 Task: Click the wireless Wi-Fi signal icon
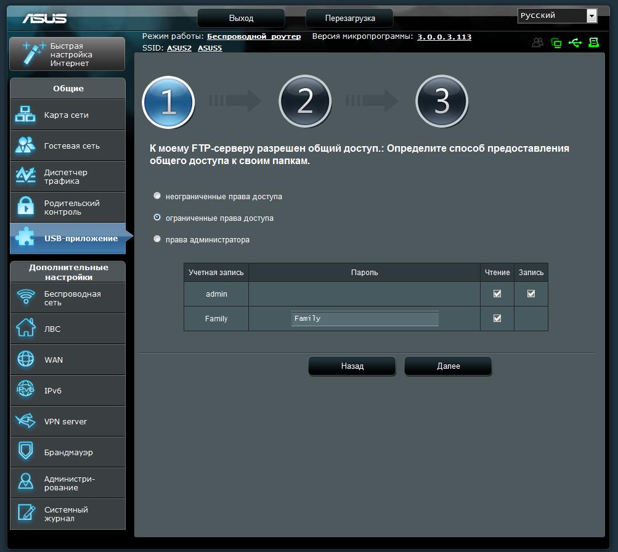(x=26, y=297)
